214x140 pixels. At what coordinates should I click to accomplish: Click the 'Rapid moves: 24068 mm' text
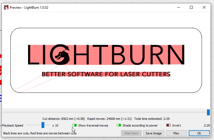pyautogui.click(x=104, y=119)
